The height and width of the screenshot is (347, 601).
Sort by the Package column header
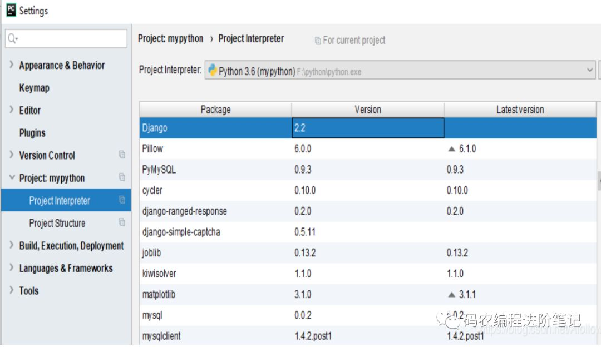(215, 110)
